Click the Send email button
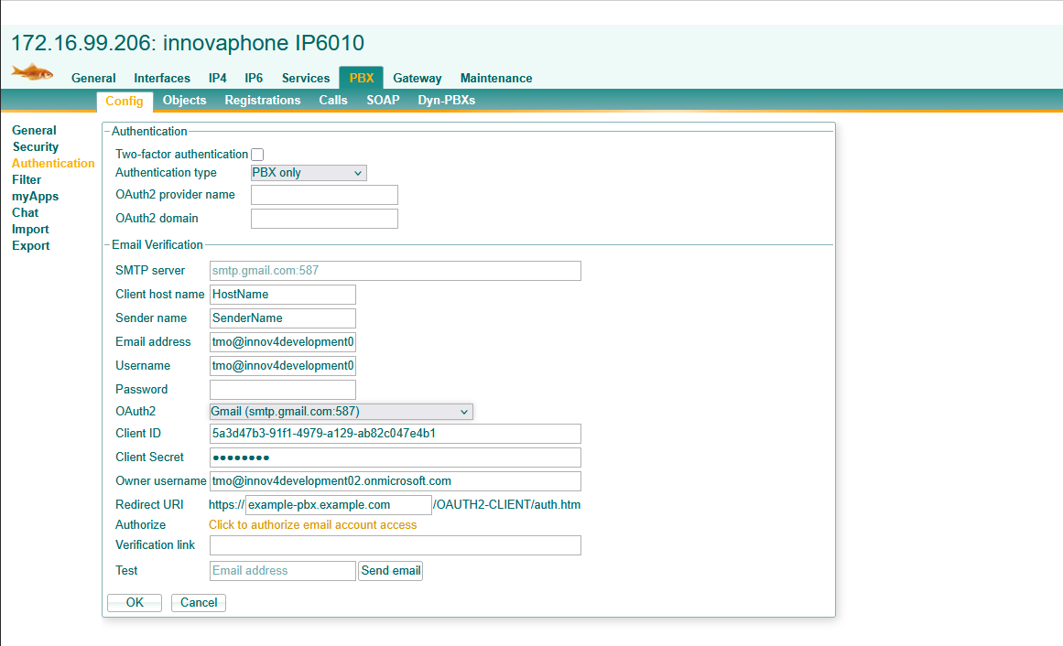 point(391,571)
